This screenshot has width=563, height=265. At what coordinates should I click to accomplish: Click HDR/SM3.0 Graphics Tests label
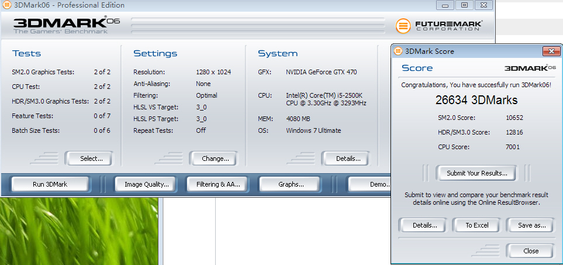click(x=50, y=102)
